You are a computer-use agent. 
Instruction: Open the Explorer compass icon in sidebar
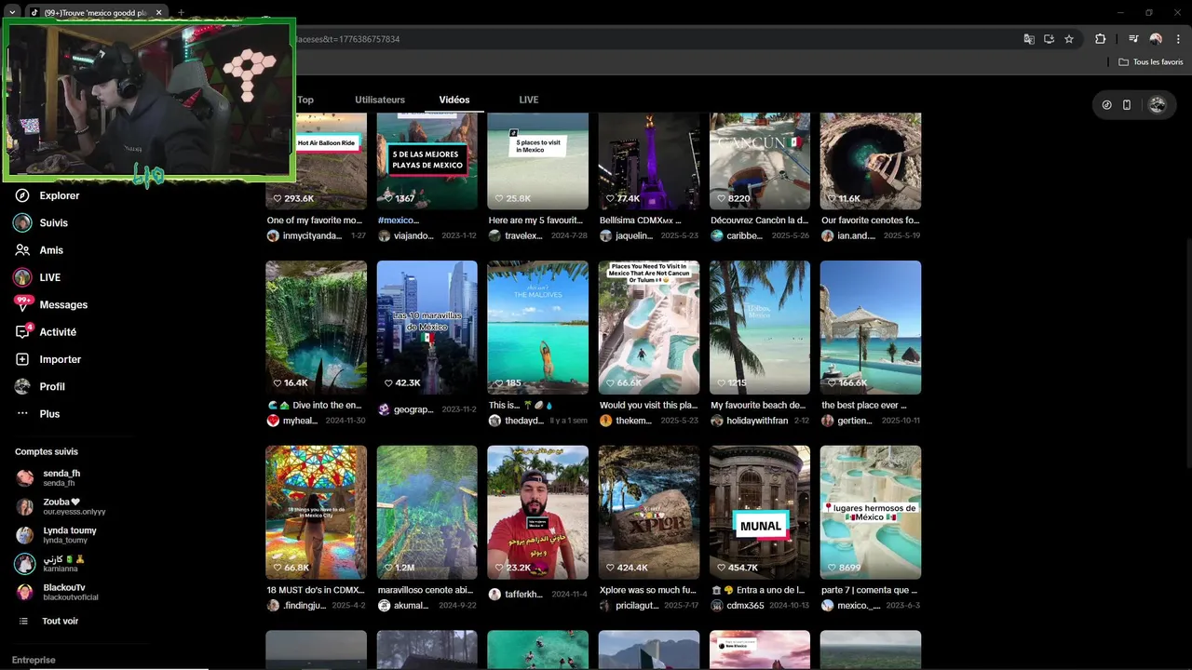[22, 195]
